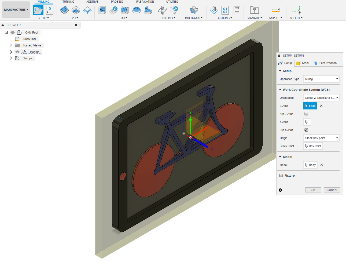Click the blue Z axis arrow of WCS triad
346x262 pixels.
[x=201, y=143]
